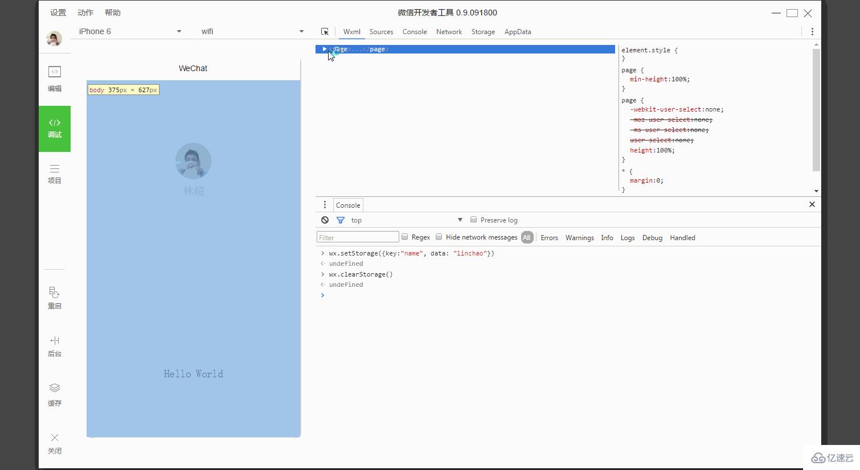Clear the console with the ban icon
The width and height of the screenshot is (860, 470).
click(x=325, y=220)
